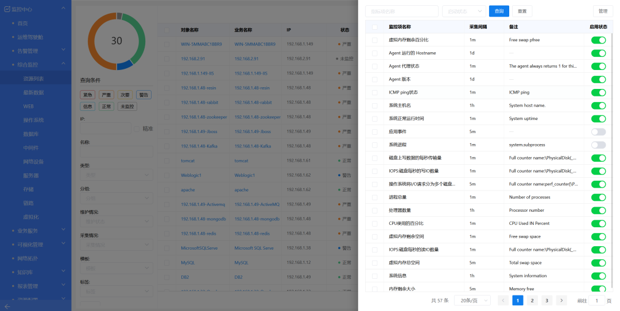This screenshot has height=311, width=620.
Task: Click the 指标项名称 search input field
Action: 401,11
